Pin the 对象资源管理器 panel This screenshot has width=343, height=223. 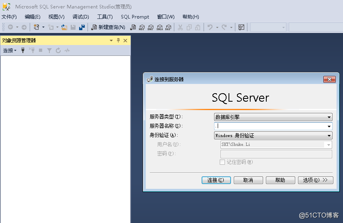click(118, 40)
